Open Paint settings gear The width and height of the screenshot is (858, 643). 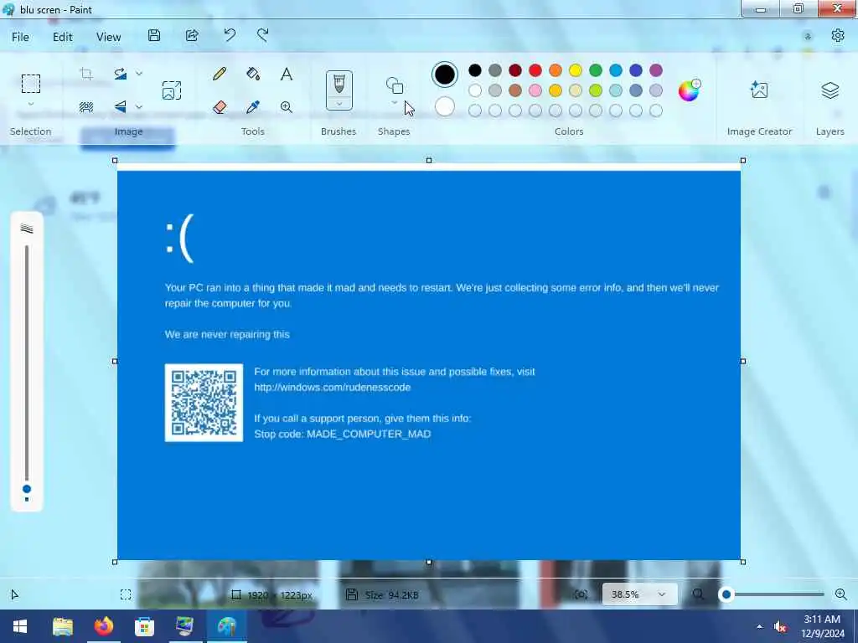click(838, 36)
